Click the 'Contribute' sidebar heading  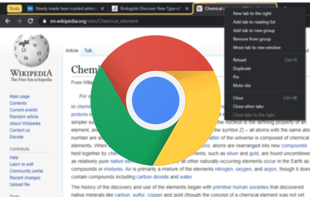(19, 149)
